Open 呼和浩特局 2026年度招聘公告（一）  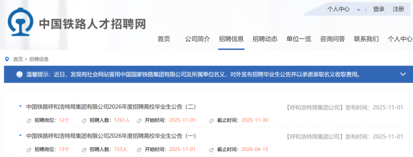coord(111,136)
